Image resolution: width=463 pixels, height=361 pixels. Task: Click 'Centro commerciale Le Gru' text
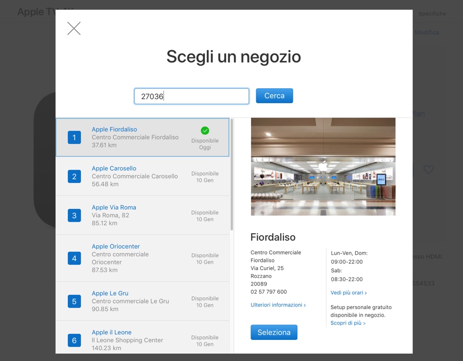pyautogui.click(x=130, y=301)
